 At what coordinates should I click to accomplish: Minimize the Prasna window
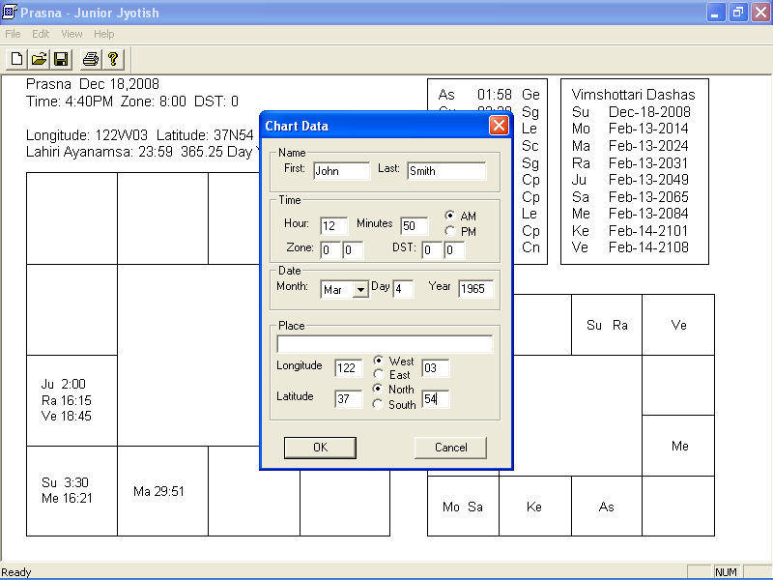715,12
